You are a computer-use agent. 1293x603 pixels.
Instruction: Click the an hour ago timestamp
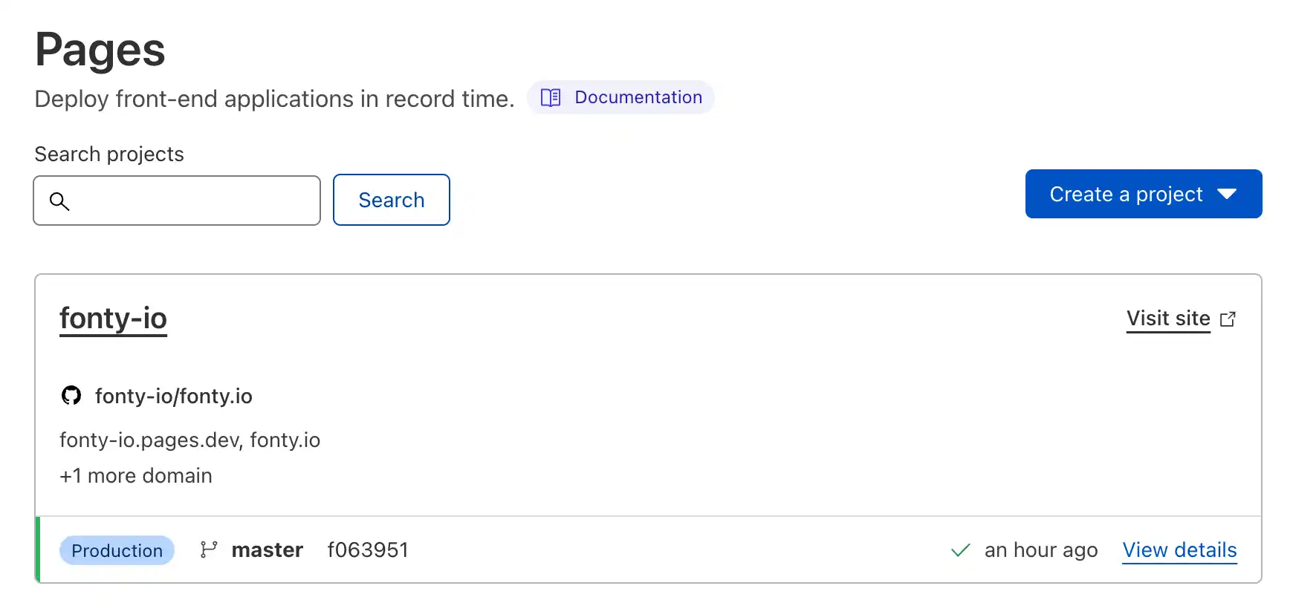pyautogui.click(x=1041, y=550)
